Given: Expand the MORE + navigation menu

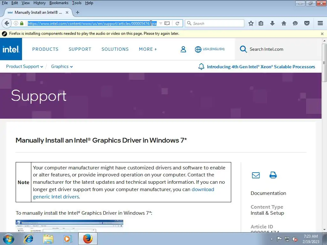Looking at the screenshot, I should 148,49.
